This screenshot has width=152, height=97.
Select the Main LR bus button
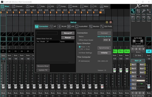[138, 61]
